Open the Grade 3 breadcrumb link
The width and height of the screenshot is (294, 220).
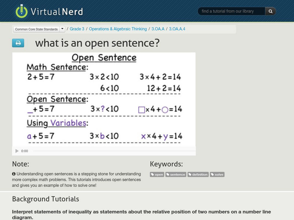coord(77,29)
